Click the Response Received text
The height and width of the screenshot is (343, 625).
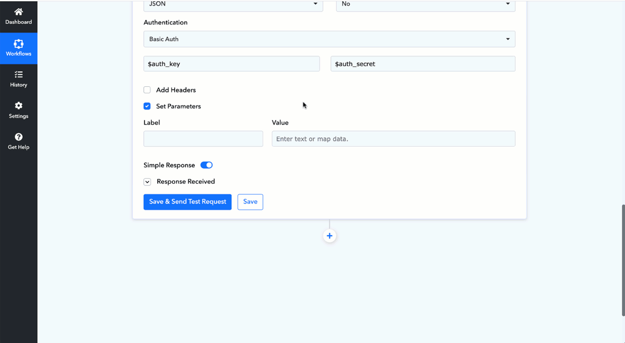click(186, 181)
